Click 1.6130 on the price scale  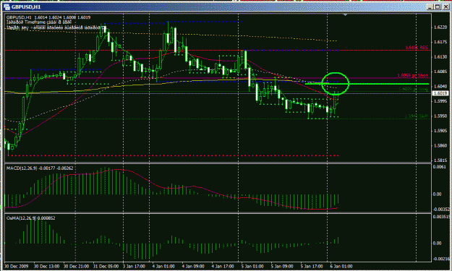point(440,57)
